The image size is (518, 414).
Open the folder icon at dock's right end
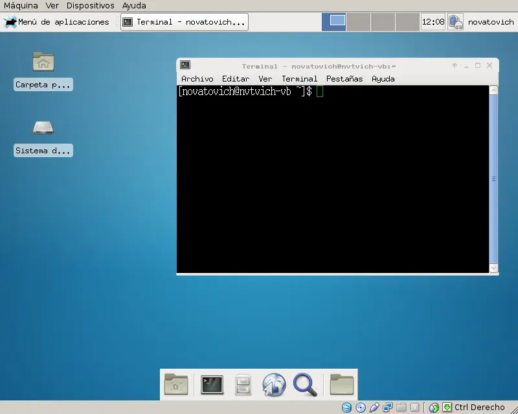[342, 385]
